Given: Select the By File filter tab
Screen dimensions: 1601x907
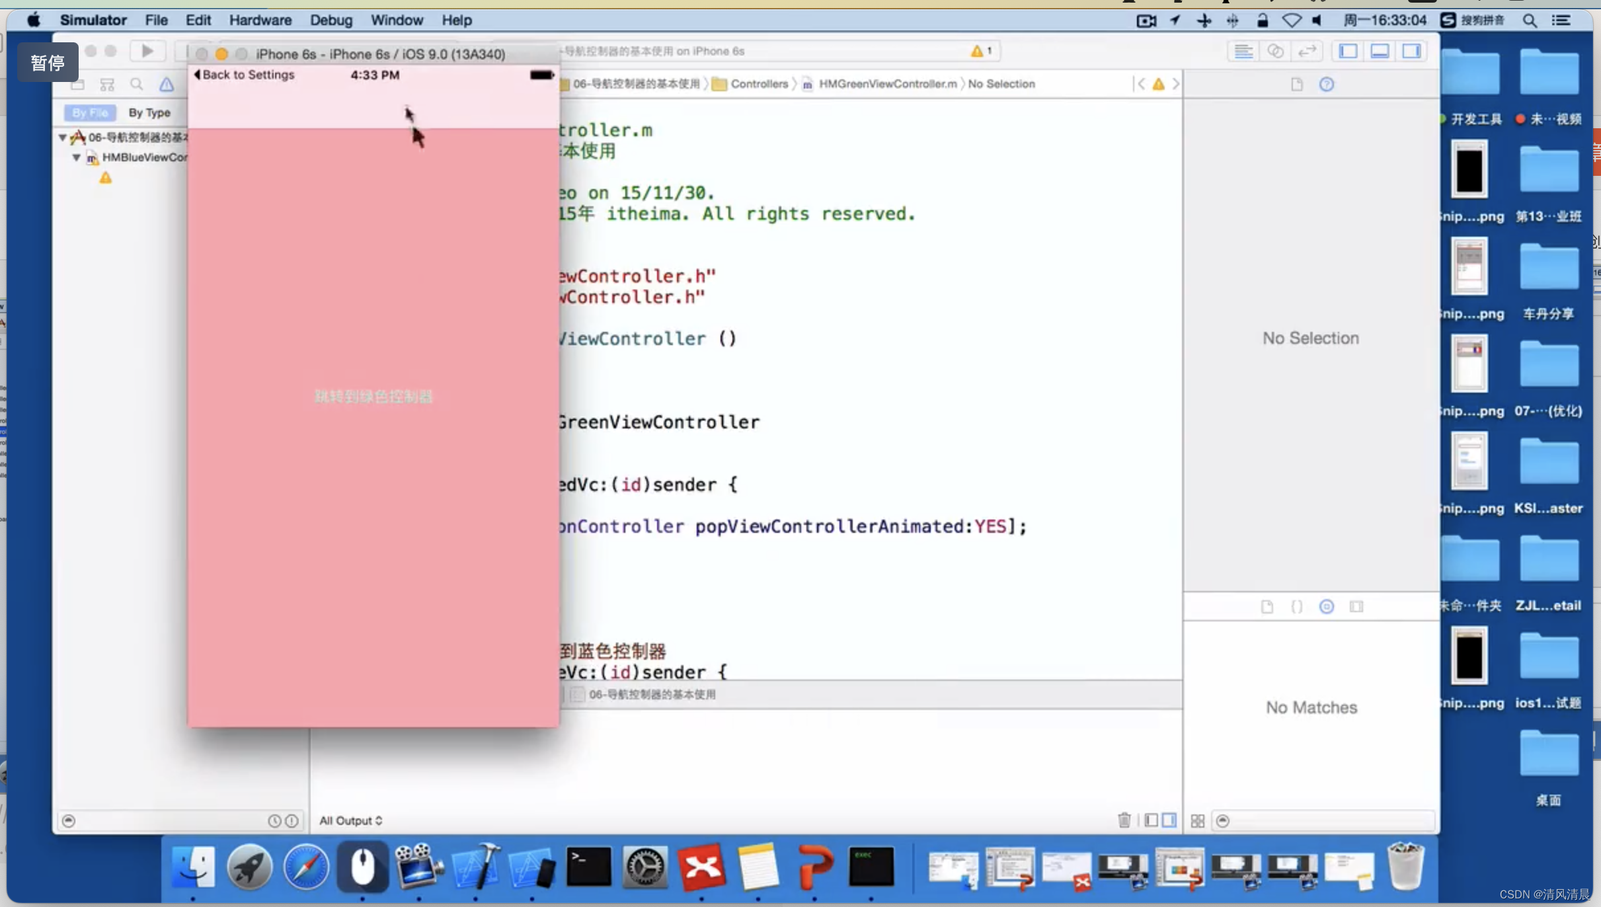Looking at the screenshot, I should click(x=88, y=112).
